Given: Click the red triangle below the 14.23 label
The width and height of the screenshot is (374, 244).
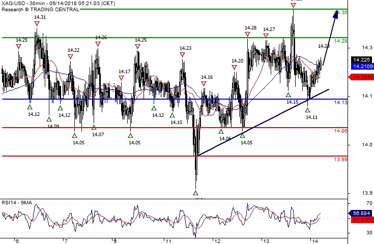Looking at the screenshot, I should [182, 55].
